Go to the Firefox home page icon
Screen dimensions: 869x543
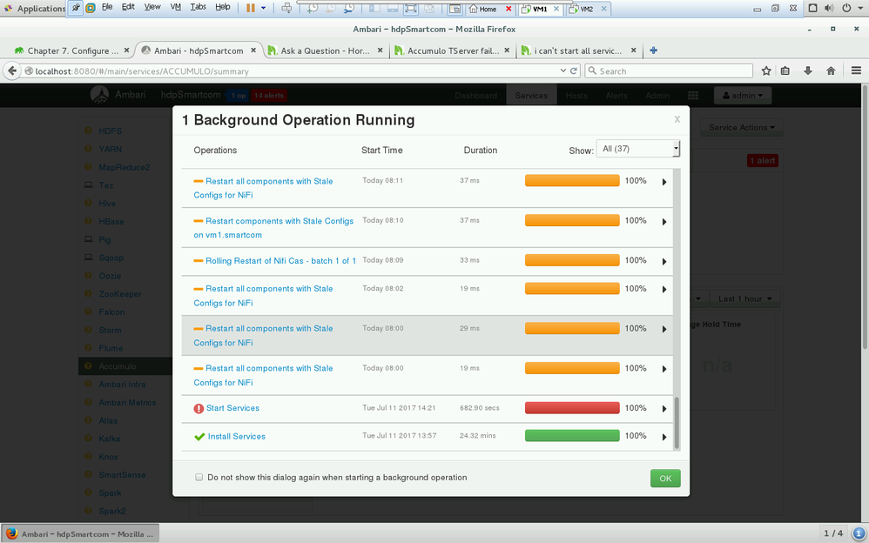click(x=831, y=71)
